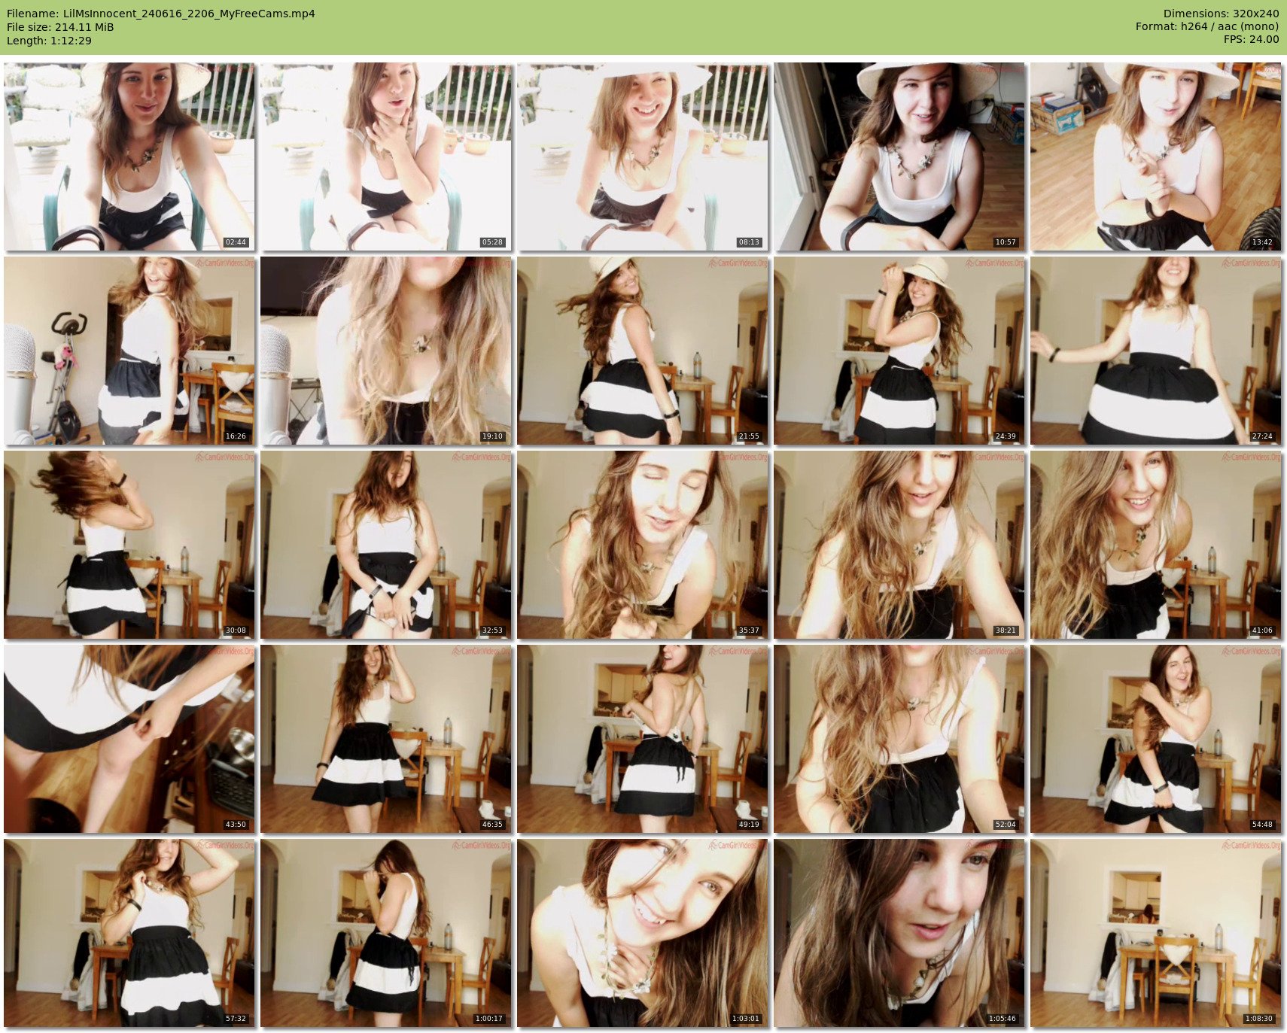Click the Length 1:12:29 text
Image resolution: width=1287 pixels, height=1033 pixels.
tap(49, 41)
